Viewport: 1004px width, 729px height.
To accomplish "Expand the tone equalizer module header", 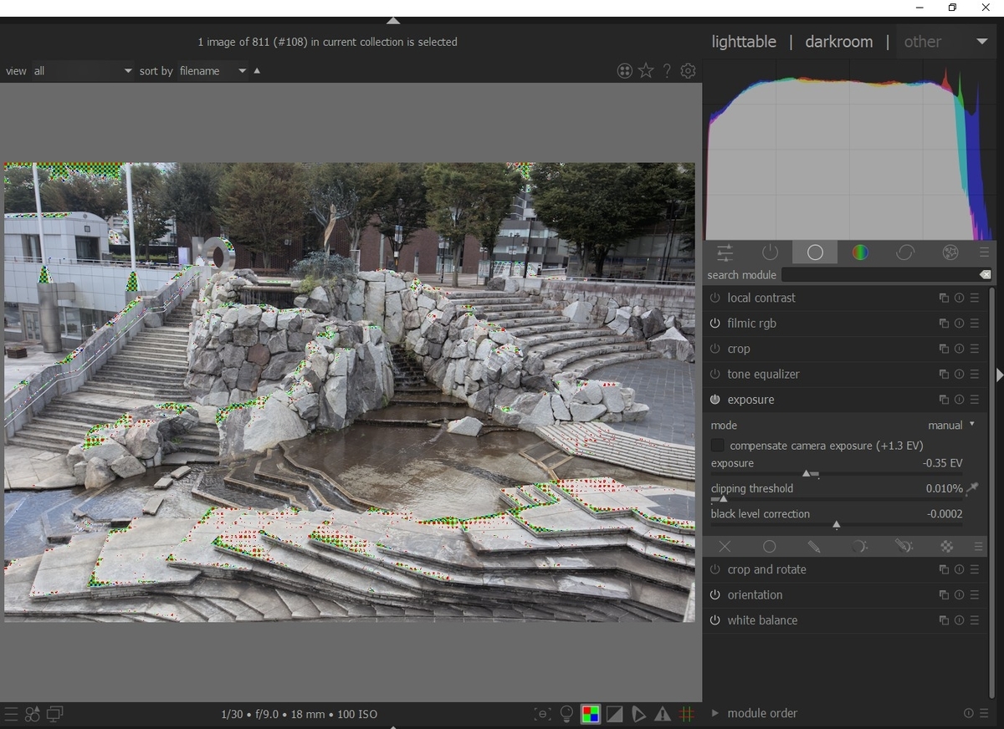I will click(763, 375).
